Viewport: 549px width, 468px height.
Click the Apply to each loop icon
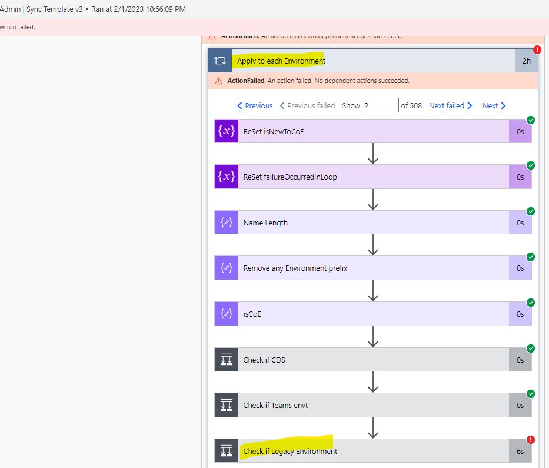point(219,61)
